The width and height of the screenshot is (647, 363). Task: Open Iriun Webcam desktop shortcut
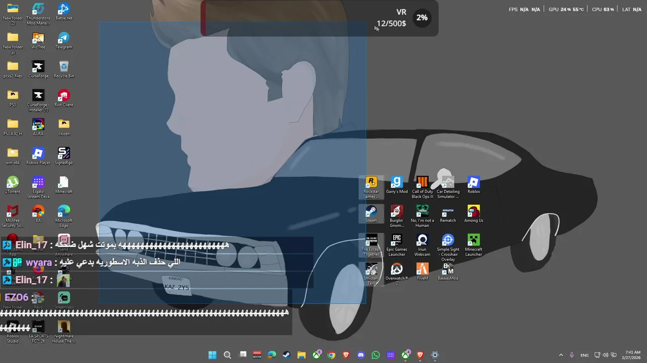(422, 246)
